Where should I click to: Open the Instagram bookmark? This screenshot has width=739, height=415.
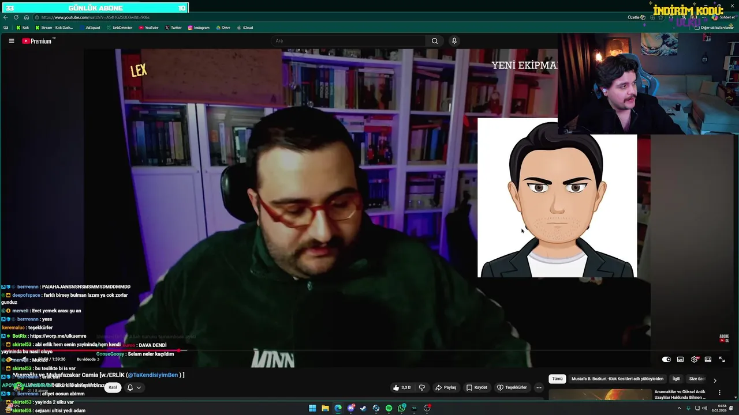coord(199,28)
